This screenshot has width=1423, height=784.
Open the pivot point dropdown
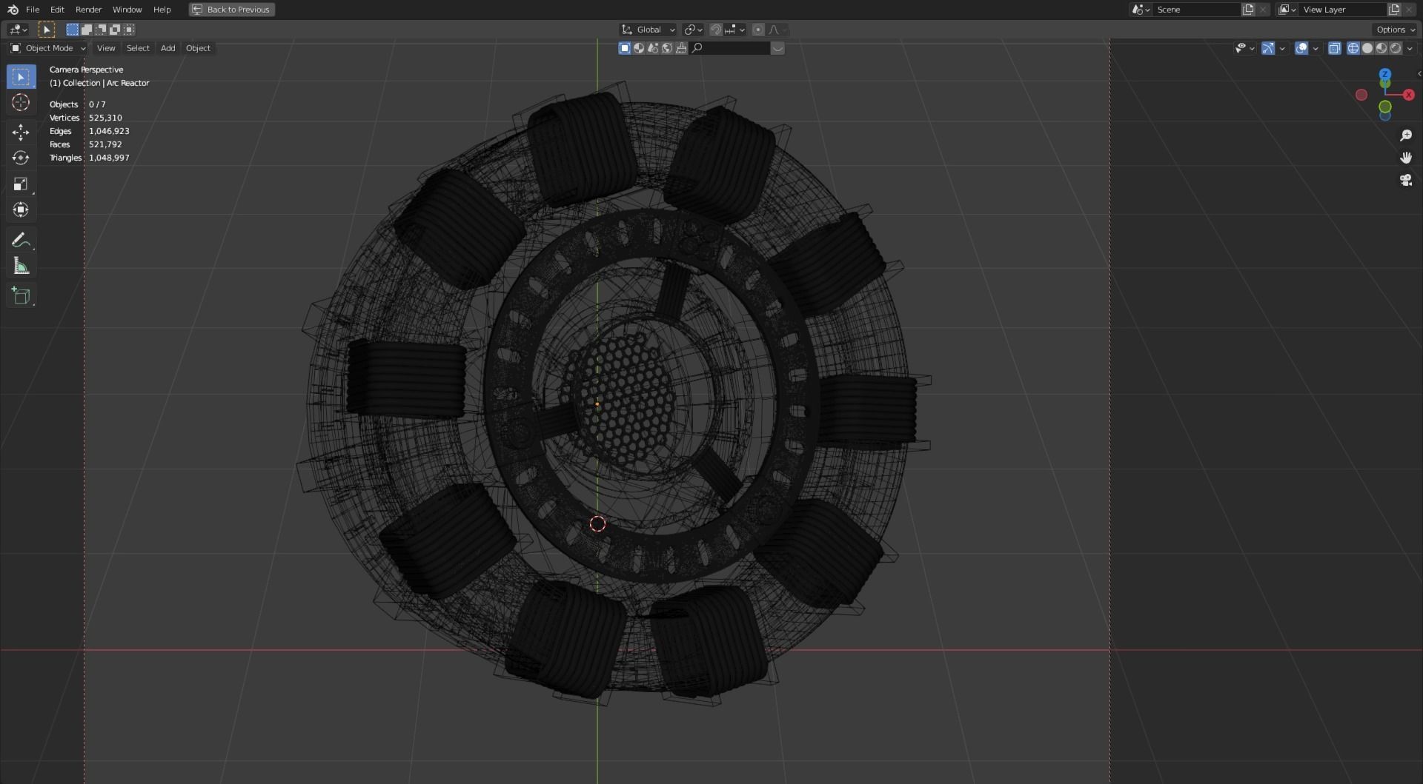click(x=693, y=30)
